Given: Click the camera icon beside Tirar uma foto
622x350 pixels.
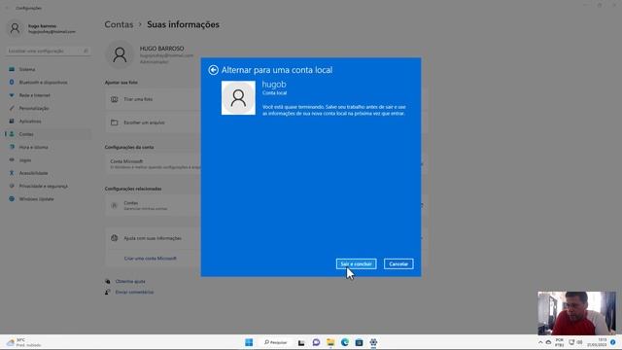Looking at the screenshot, I should point(115,99).
